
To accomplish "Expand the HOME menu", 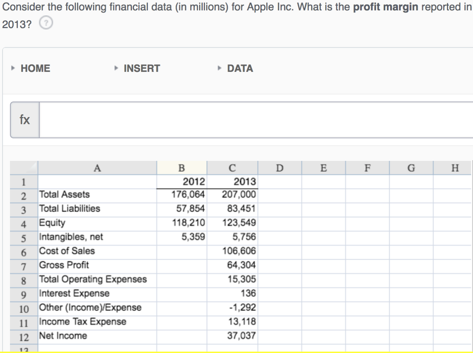I will [x=31, y=68].
